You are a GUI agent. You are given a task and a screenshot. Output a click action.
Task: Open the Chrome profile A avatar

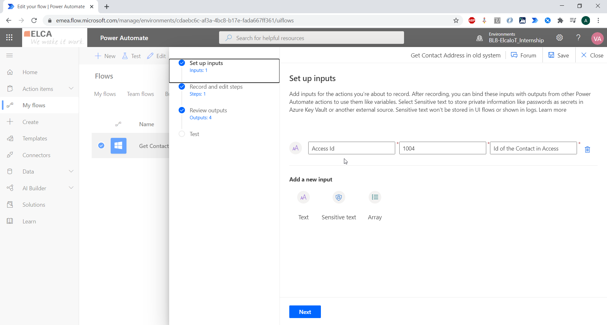[x=586, y=21]
